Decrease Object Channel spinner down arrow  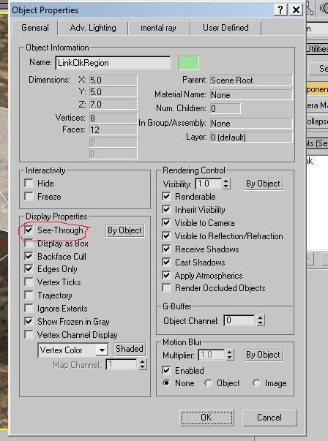click(x=261, y=323)
